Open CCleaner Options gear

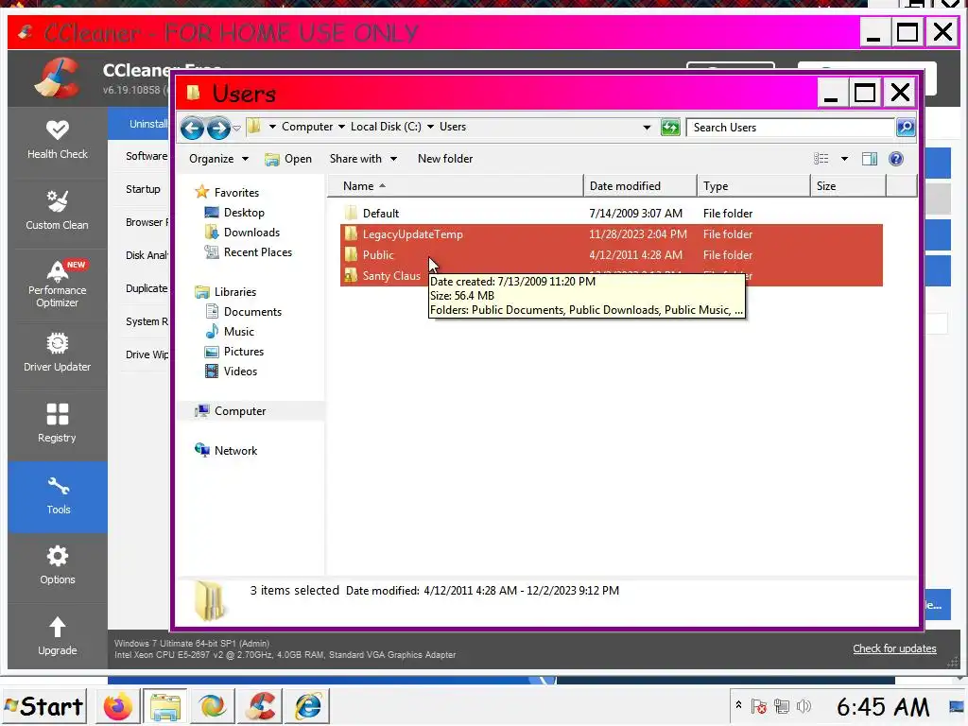click(58, 565)
